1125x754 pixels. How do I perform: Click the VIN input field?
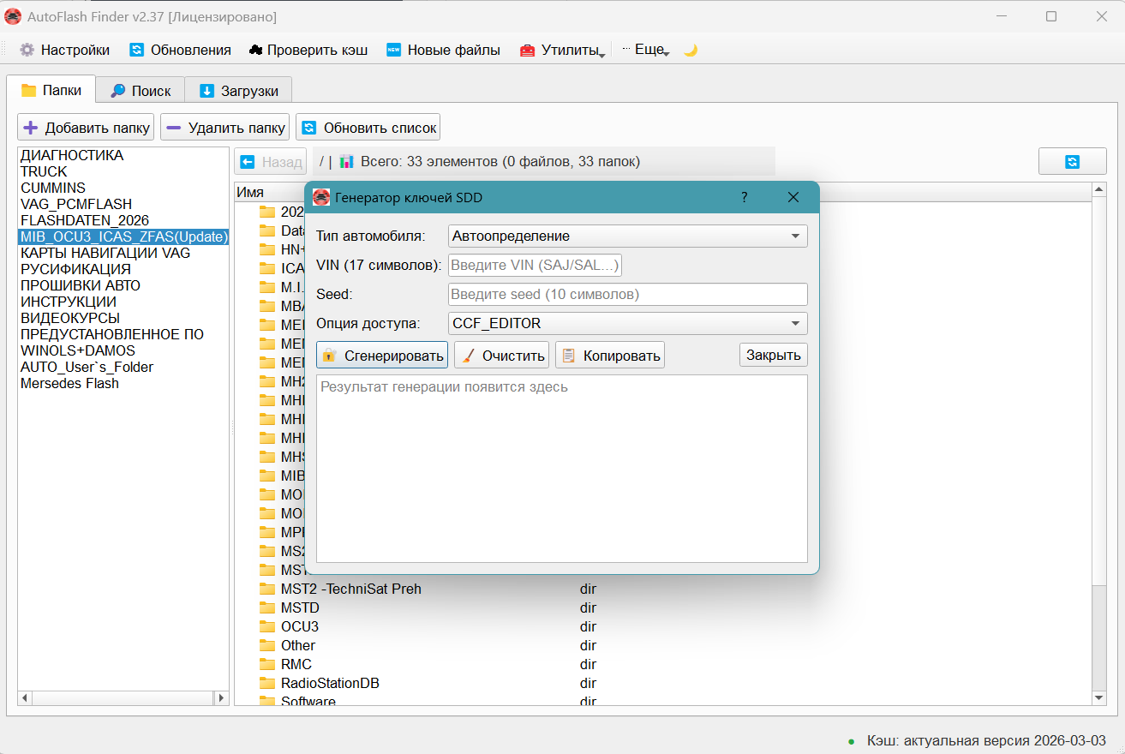536,266
